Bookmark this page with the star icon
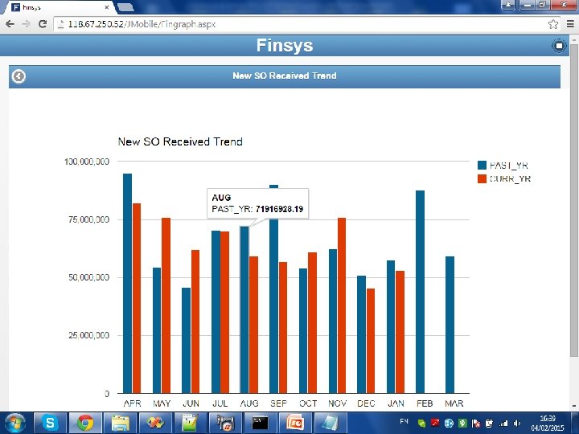The width and height of the screenshot is (579, 434). click(x=552, y=24)
